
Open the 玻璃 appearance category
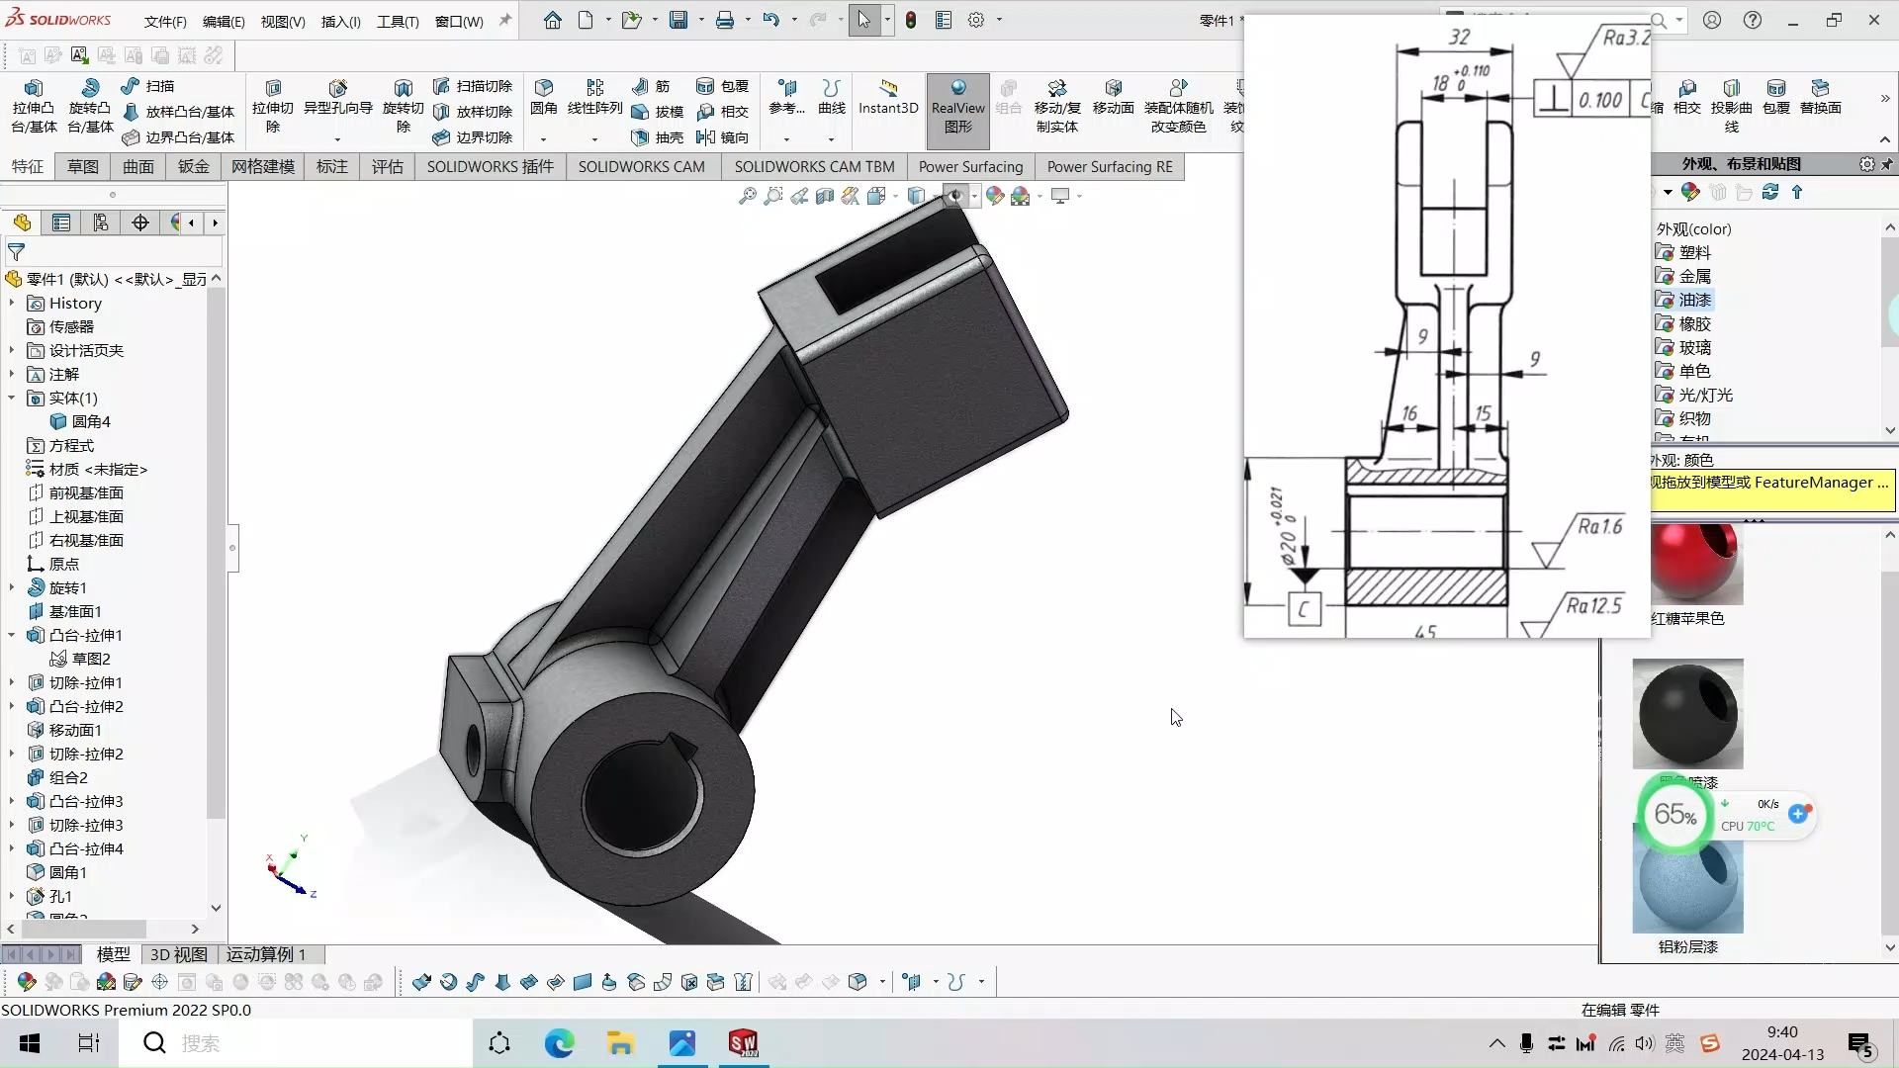coord(1695,347)
